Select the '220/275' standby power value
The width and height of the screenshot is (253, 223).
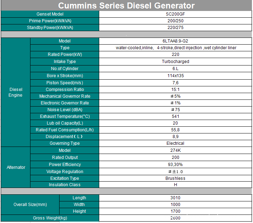(x=175, y=28)
